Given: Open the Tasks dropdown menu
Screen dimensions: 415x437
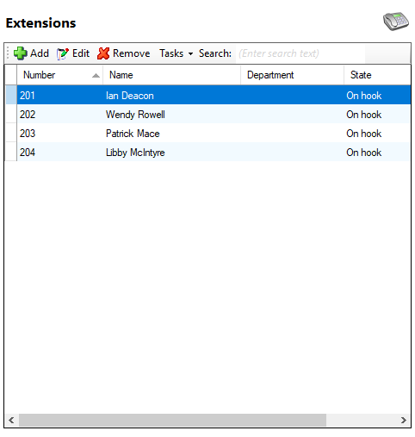Looking at the screenshot, I should (x=176, y=53).
